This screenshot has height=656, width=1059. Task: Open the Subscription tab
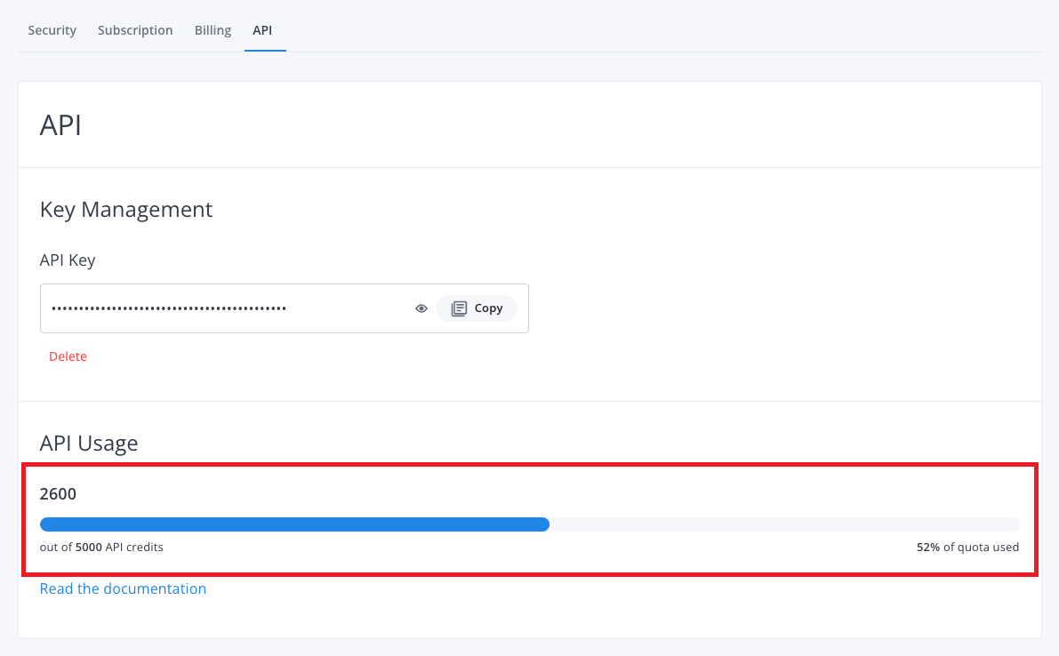[135, 30]
